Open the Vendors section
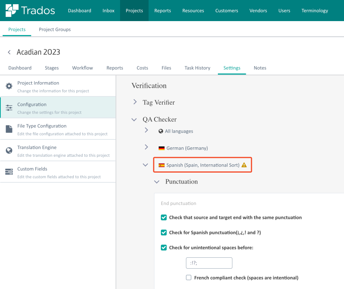The image size is (344, 289). [258, 11]
